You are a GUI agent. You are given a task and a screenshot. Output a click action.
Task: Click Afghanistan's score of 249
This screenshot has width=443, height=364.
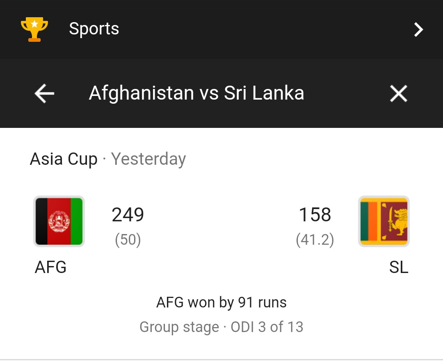tap(128, 215)
